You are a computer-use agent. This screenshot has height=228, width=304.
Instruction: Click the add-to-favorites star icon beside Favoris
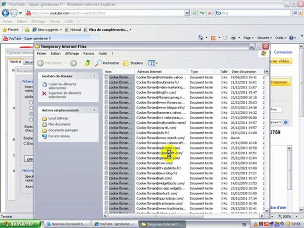click(27, 30)
